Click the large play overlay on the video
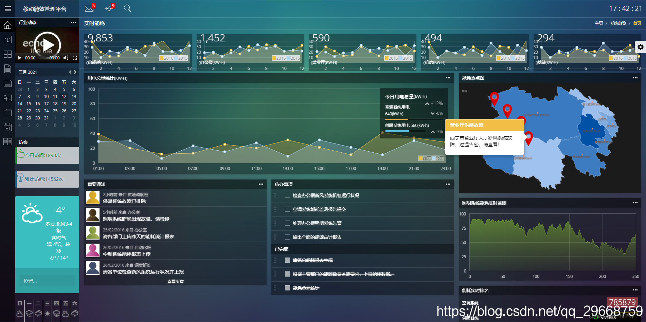646x322 pixels. (x=48, y=45)
